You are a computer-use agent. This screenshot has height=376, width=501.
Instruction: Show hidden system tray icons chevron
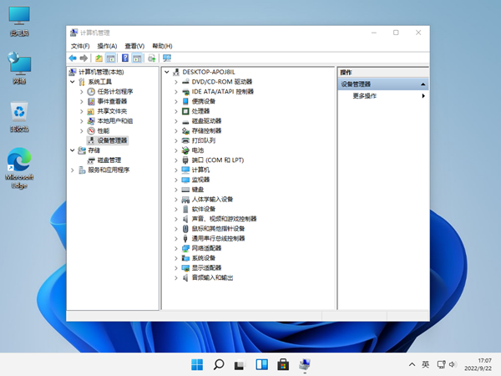[412, 364]
